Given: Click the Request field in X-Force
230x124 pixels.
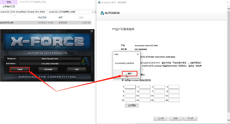Looking at the screenshot, I should point(50,59).
